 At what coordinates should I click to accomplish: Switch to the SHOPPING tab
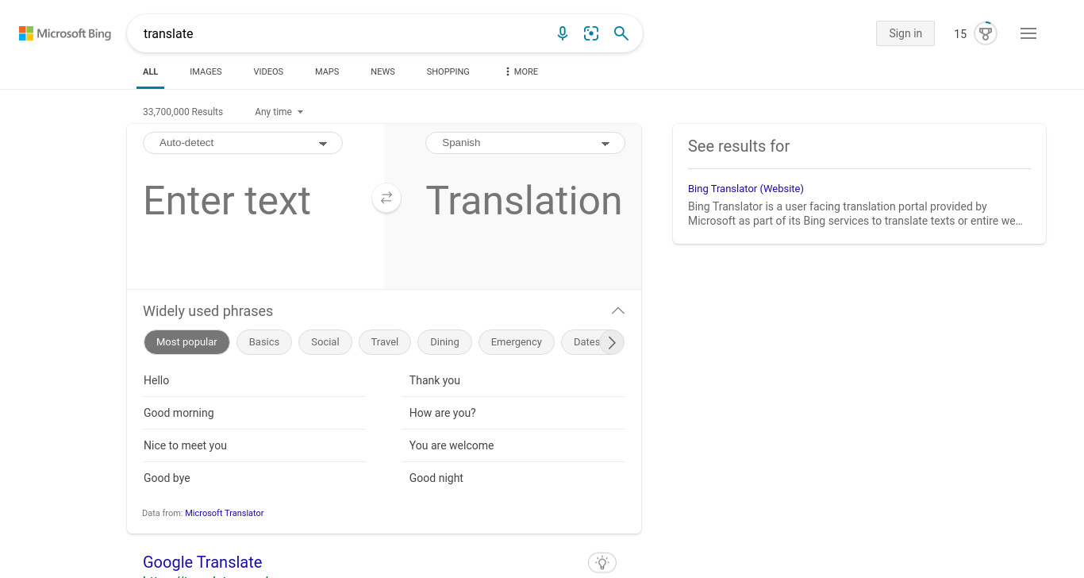point(448,71)
